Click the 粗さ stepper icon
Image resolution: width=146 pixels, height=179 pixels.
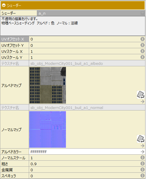(x=143, y=164)
